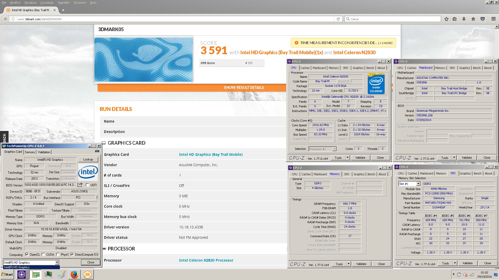Toggle the UEFI checkbox in GPU-Z
This screenshot has width=499, height=280.
click(87, 185)
